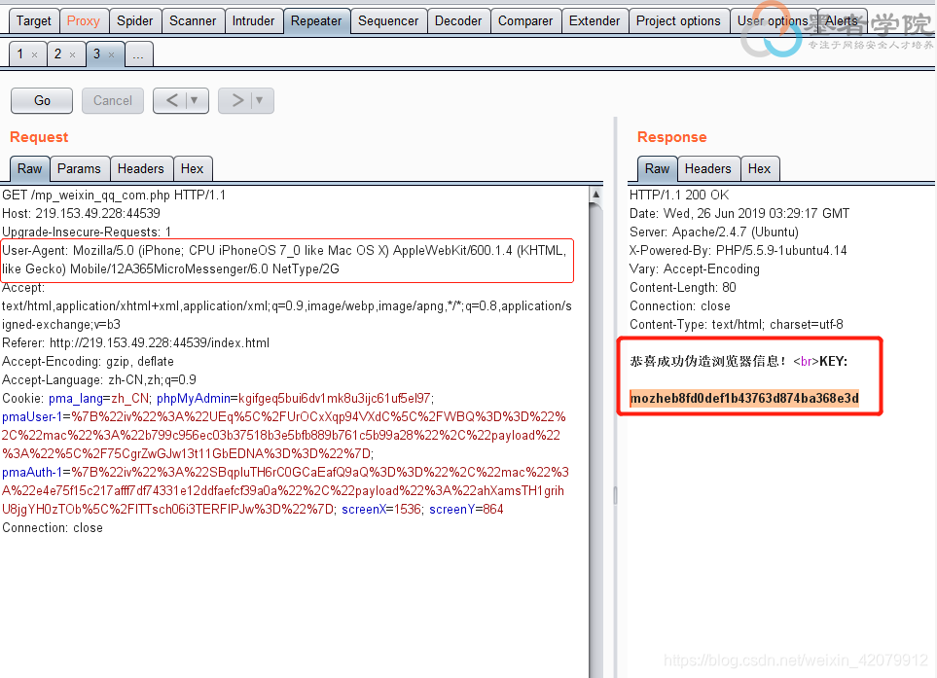
Task: Select Repeater sub-tab 1
Action: click(x=20, y=54)
